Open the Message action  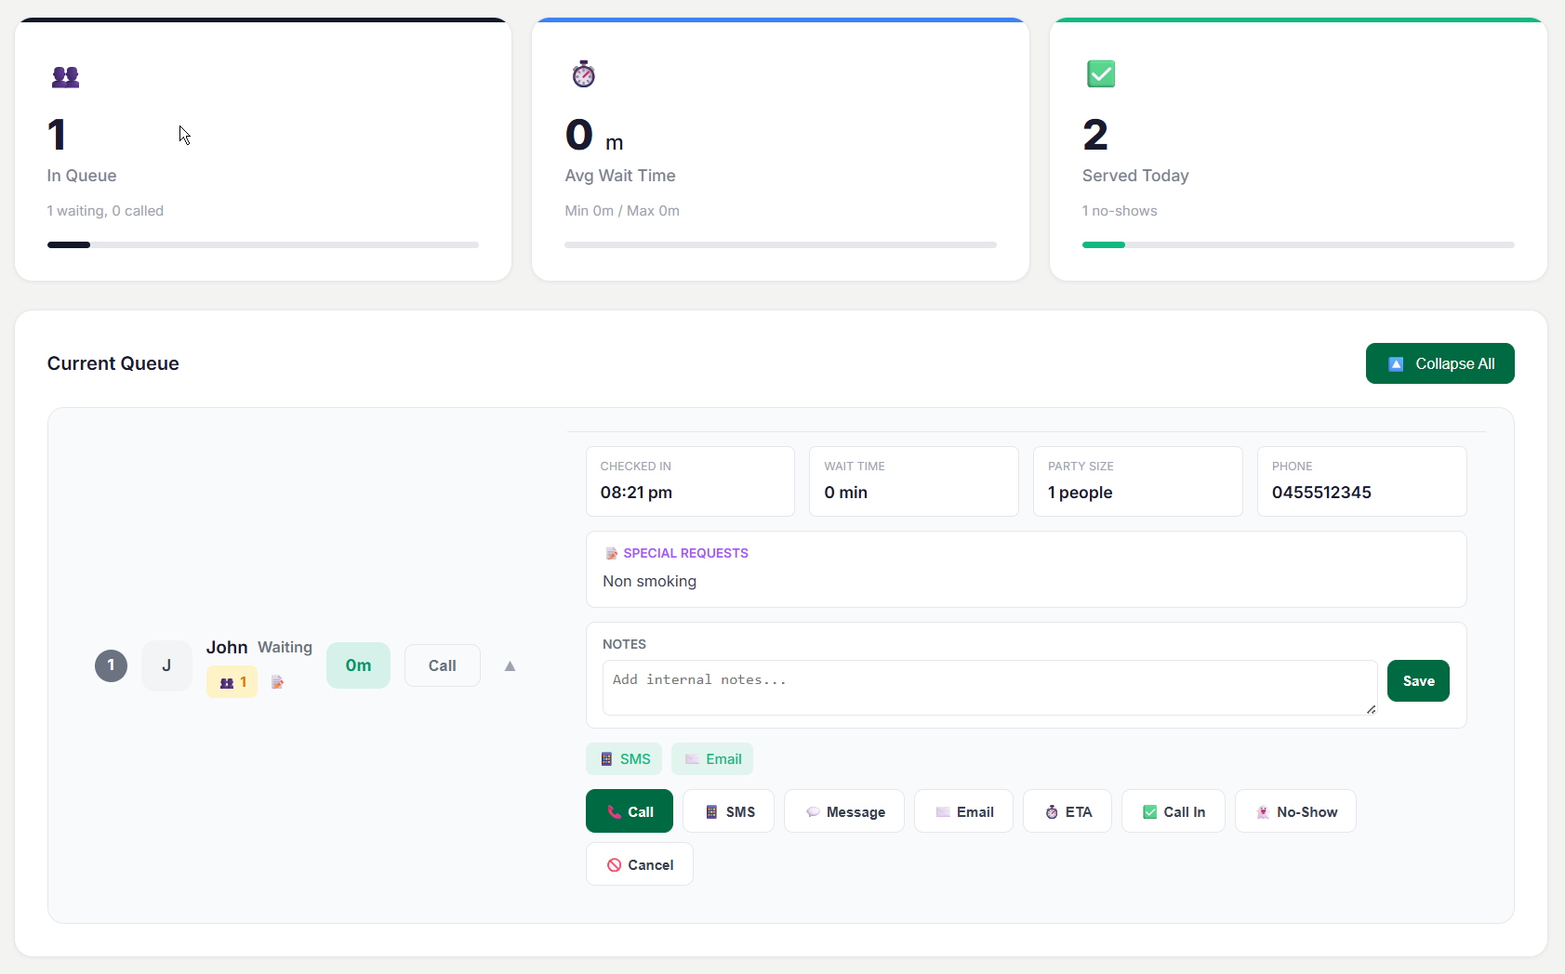[x=844, y=811]
